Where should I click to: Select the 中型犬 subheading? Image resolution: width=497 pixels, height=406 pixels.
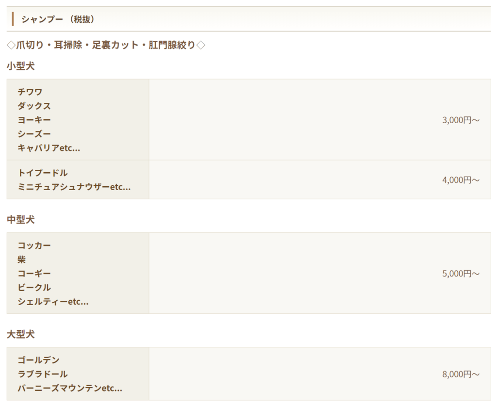coord(21,220)
